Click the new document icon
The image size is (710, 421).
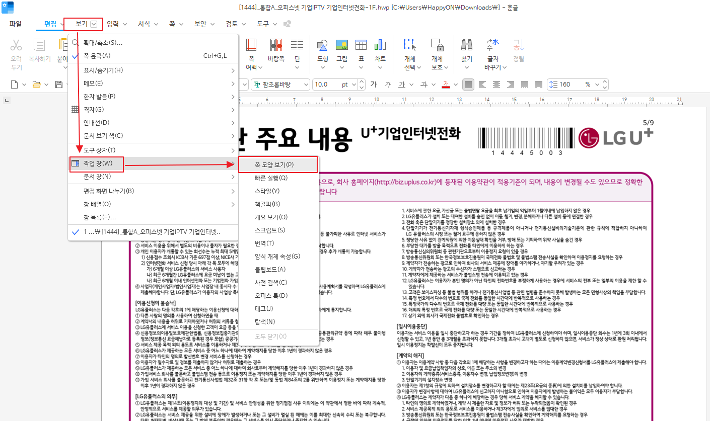tap(15, 85)
